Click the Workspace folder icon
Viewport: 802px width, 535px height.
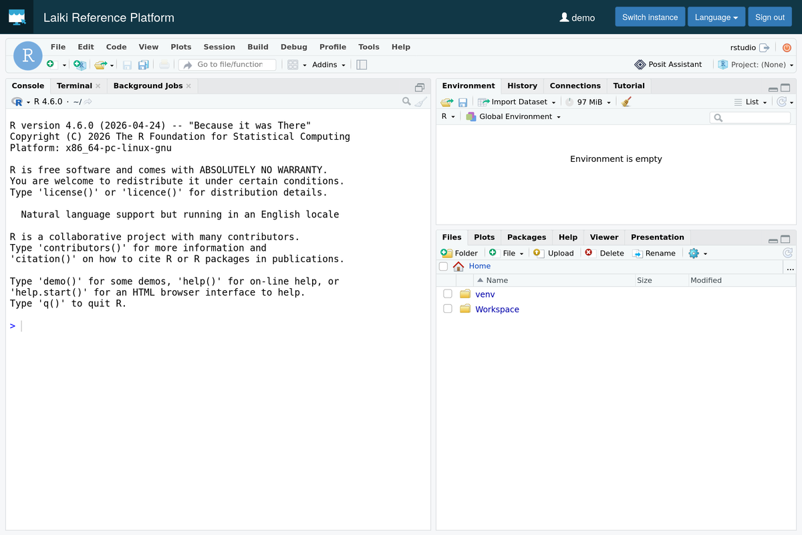tap(465, 309)
